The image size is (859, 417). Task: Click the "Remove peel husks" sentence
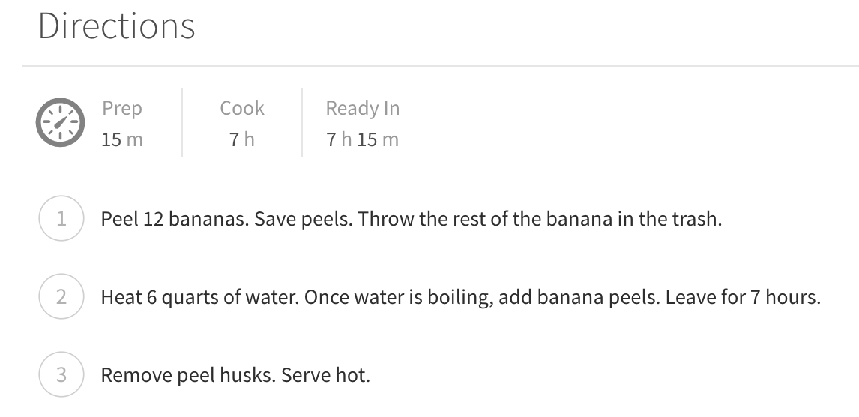click(x=188, y=375)
